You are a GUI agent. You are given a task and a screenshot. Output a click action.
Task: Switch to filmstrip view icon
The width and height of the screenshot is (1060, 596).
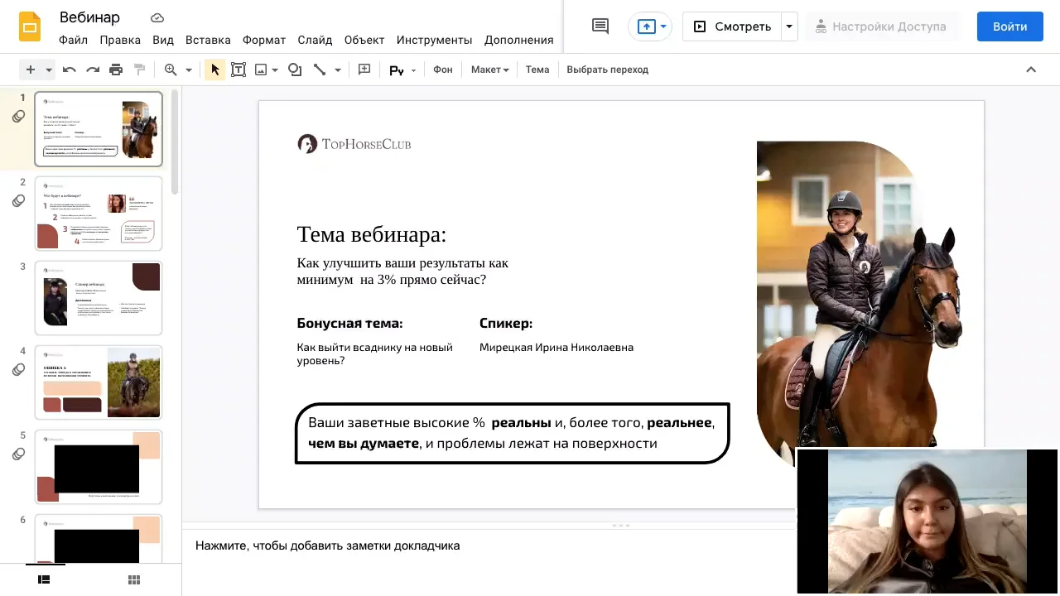point(45,579)
